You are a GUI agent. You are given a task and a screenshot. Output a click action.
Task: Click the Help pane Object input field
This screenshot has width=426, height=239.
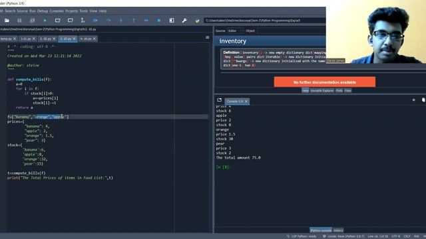click(x=291, y=31)
